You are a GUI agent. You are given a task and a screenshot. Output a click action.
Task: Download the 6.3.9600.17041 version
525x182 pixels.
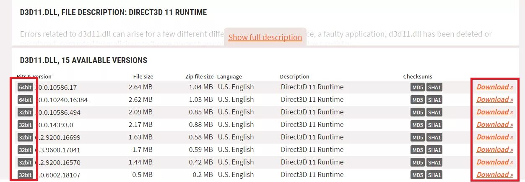(x=495, y=149)
